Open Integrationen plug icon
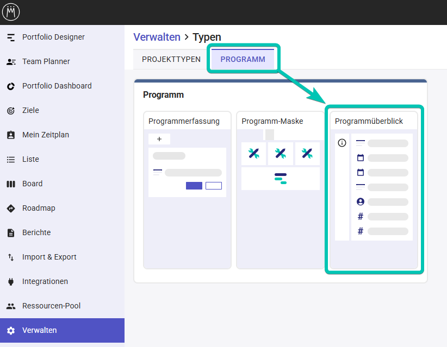Viewport: 447px width, 347px height. click(11, 281)
